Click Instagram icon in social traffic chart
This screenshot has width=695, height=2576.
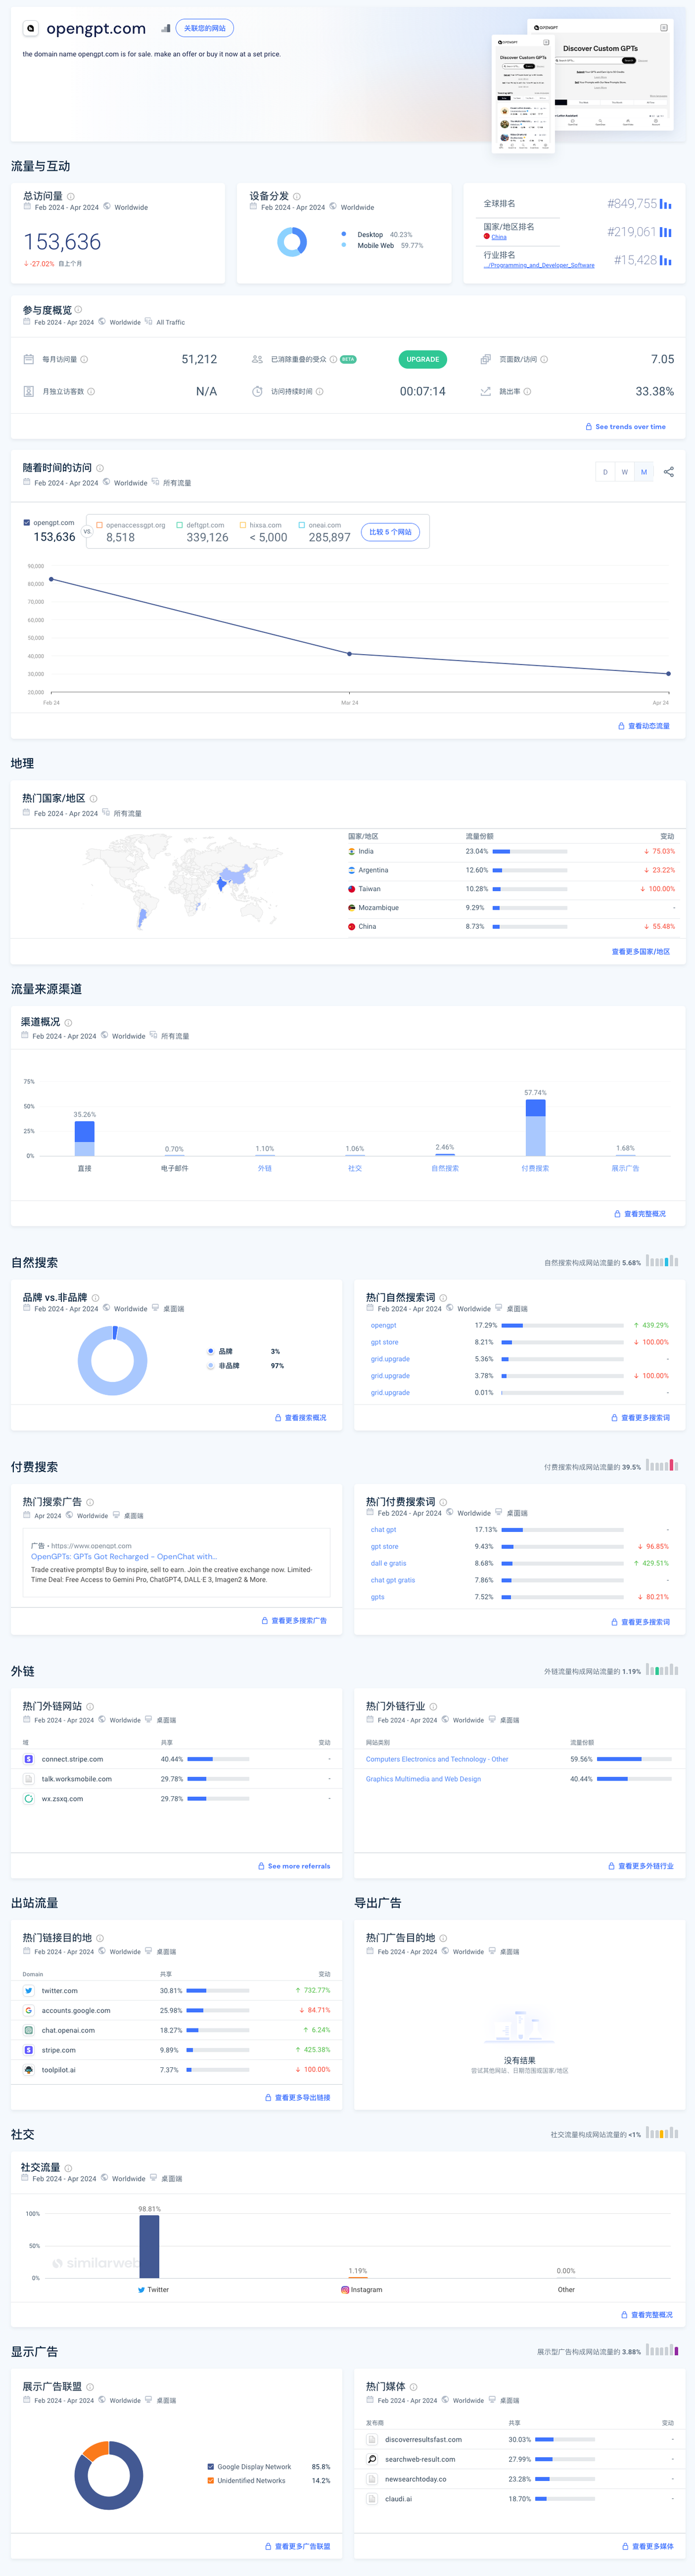coord(345,2290)
